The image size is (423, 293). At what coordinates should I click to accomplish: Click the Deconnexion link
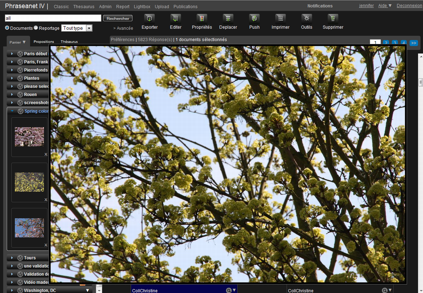tap(409, 6)
